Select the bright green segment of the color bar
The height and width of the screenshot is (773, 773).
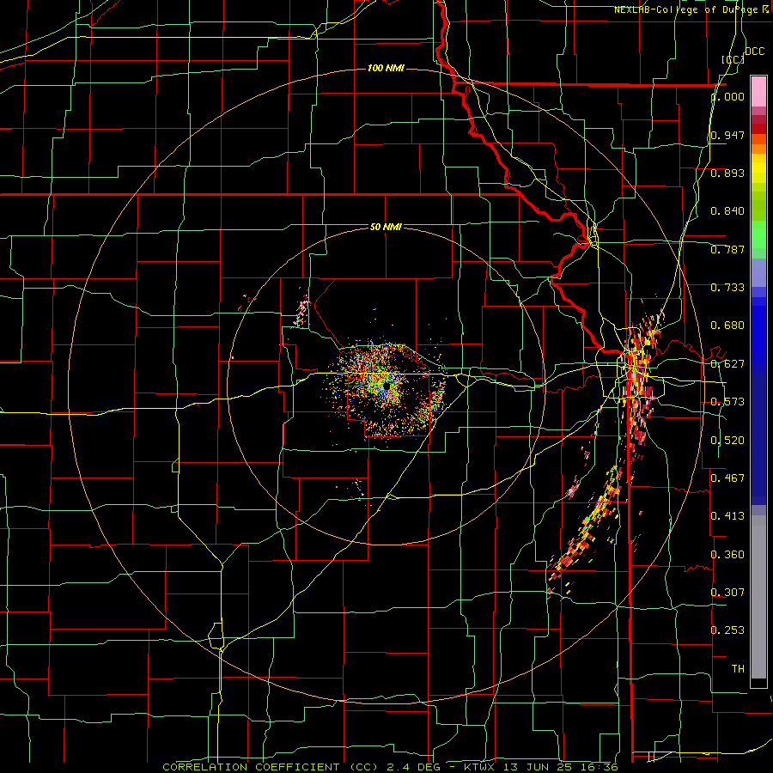pyautogui.click(x=758, y=234)
